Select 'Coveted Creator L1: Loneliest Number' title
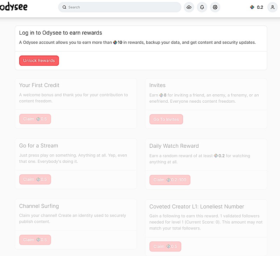The width and height of the screenshot is (280, 256). (x=197, y=206)
